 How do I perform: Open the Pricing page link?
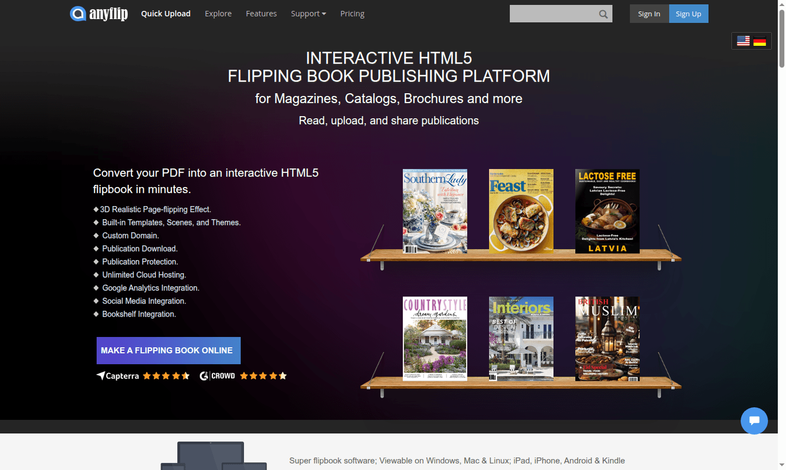(352, 14)
